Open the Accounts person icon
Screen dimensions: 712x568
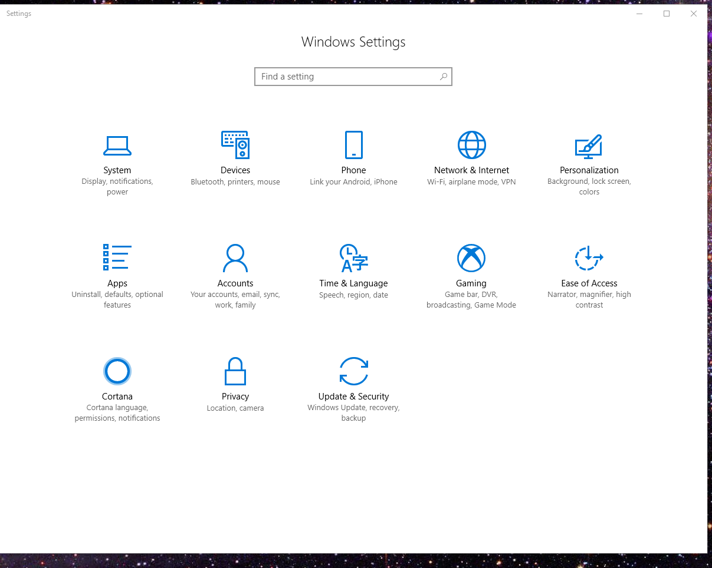[x=235, y=257]
